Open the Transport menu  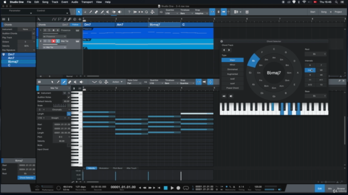click(87, 2)
